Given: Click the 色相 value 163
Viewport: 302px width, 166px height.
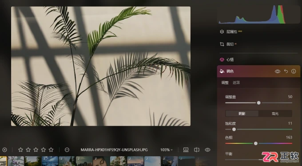Looking at the screenshot, I should (x=289, y=137).
